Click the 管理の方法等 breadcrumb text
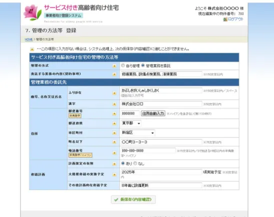 [x=45, y=40]
